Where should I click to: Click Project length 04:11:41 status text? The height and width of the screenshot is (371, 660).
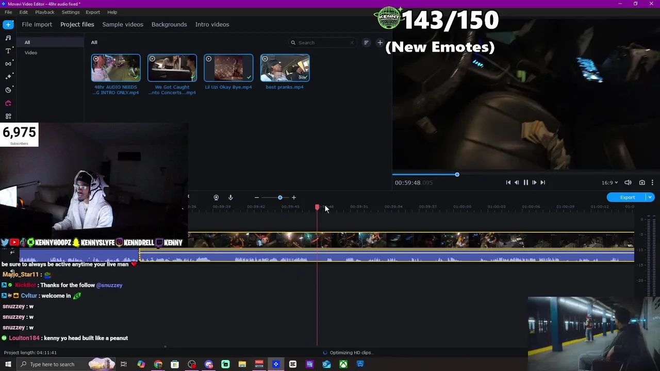point(30,352)
